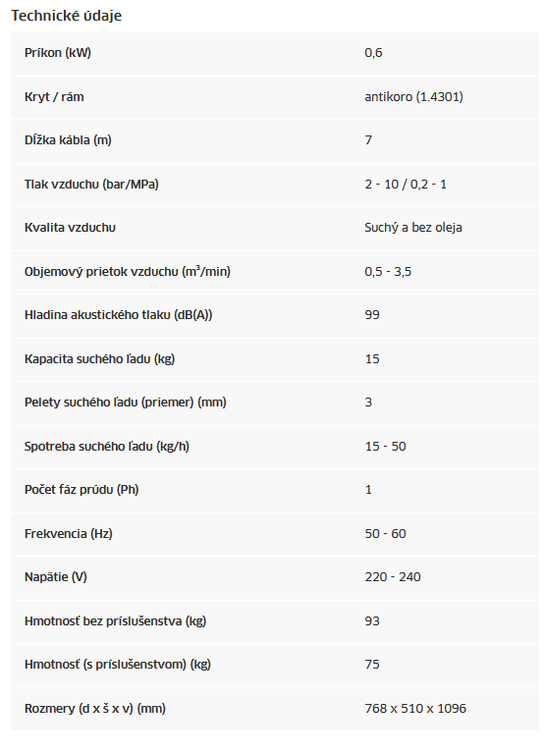
Task: Click the Suchý a bez oleja value
Action: (x=413, y=228)
